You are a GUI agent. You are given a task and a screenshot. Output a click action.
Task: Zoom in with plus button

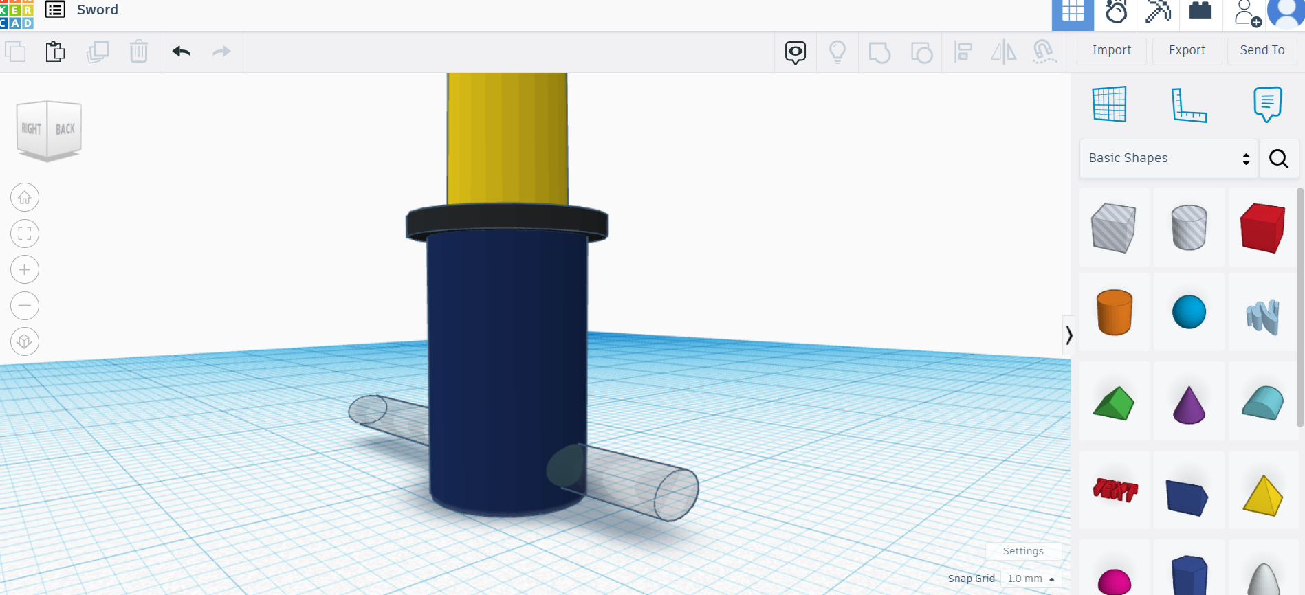(x=25, y=269)
